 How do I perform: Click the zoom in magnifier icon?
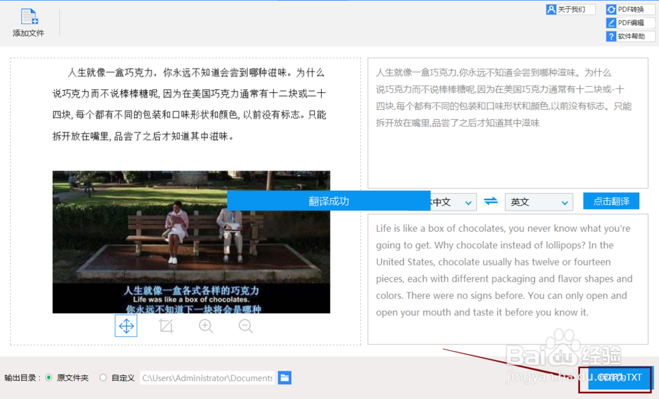click(206, 326)
